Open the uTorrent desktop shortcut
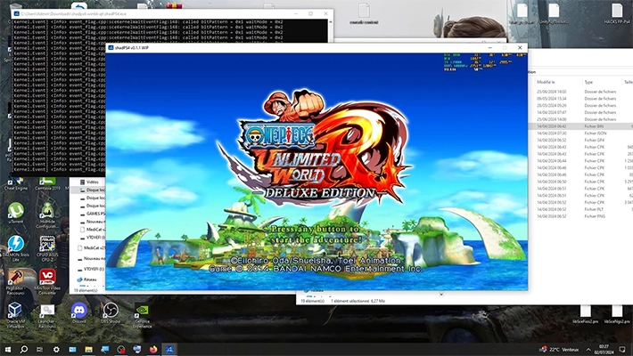This screenshot has height=356, width=633. pyautogui.click(x=16, y=212)
